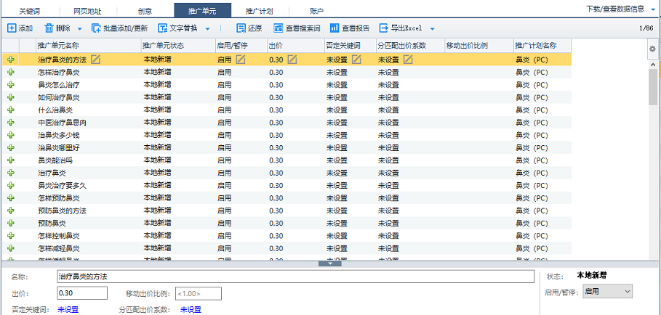Click the 删除 trash icon

click(49, 28)
